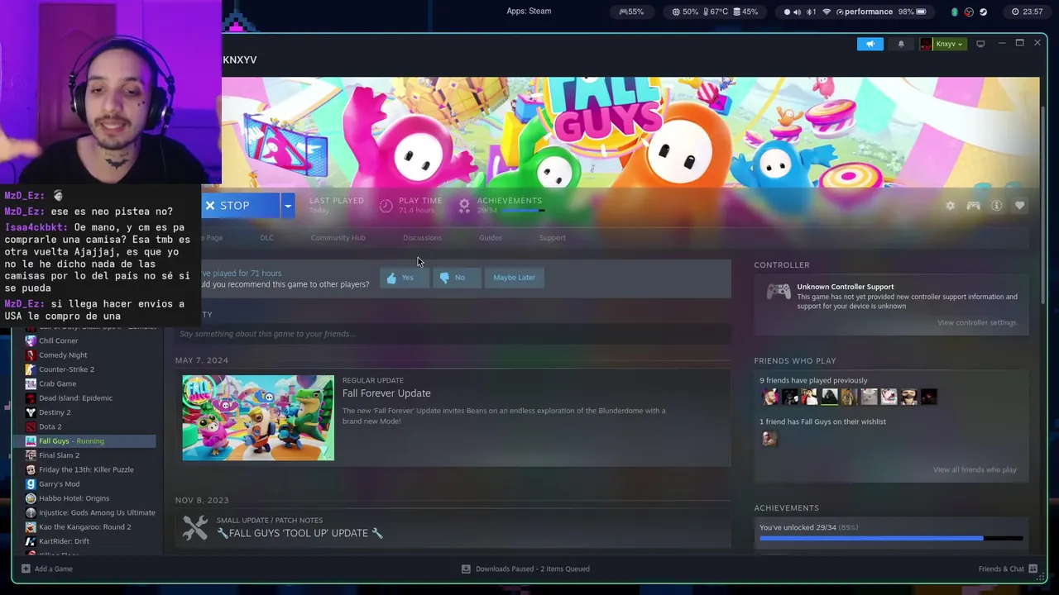Select Fall Guys - Running entry
1059x595 pixels.
84,441
